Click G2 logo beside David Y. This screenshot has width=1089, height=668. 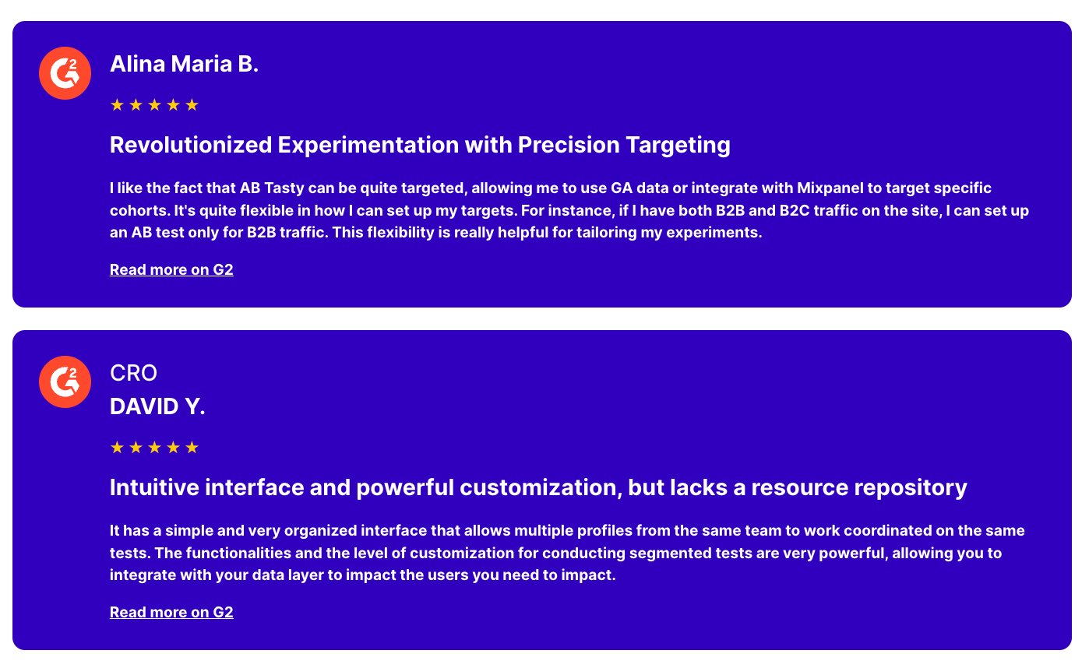(x=65, y=381)
